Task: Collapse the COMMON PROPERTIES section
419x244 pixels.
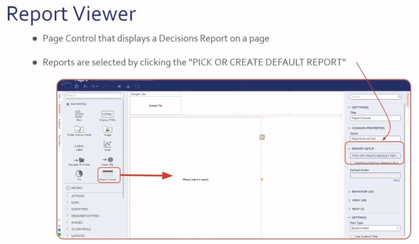Action: (x=349, y=128)
